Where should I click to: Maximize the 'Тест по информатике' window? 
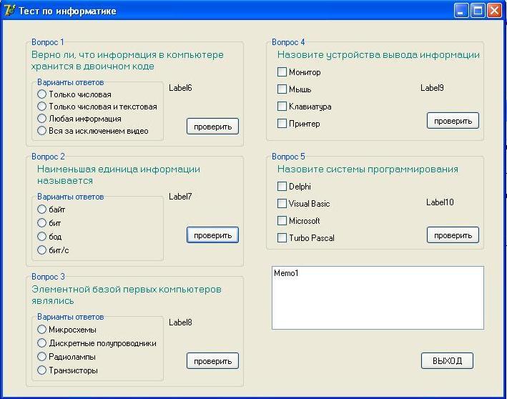click(x=478, y=11)
